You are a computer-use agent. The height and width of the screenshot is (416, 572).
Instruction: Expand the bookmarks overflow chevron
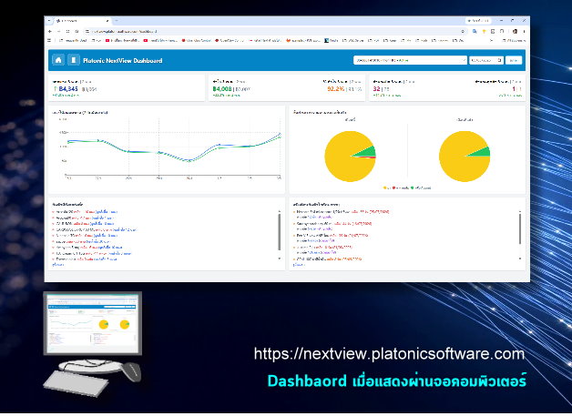pyautogui.click(x=491, y=40)
